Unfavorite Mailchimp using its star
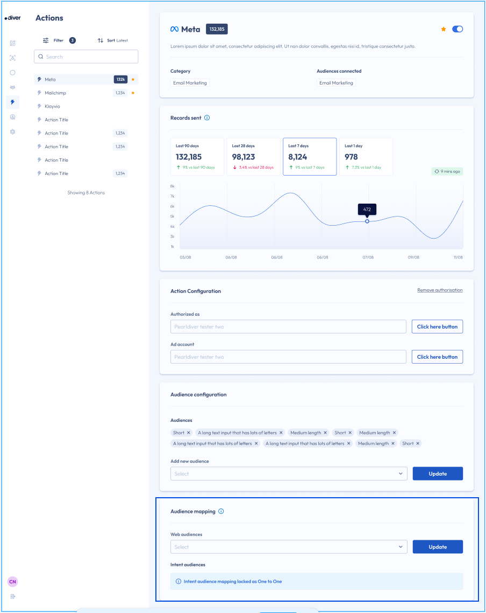 pos(133,93)
